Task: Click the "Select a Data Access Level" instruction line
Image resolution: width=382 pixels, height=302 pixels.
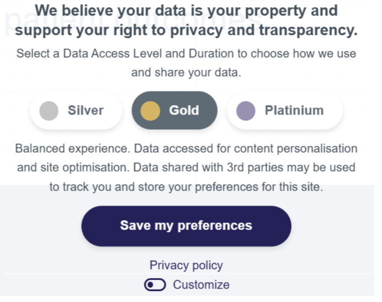Action: pyautogui.click(x=186, y=53)
